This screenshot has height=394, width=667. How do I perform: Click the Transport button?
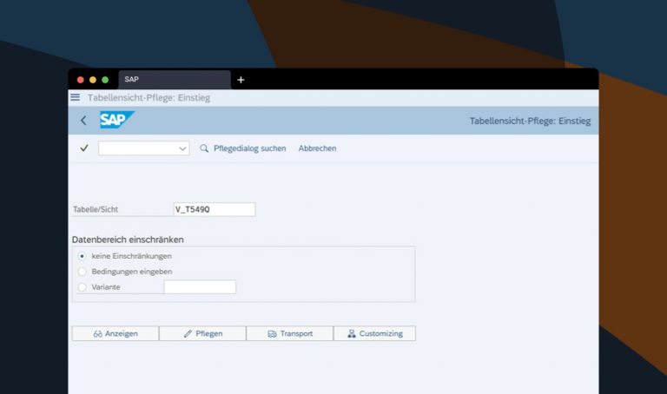click(290, 333)
